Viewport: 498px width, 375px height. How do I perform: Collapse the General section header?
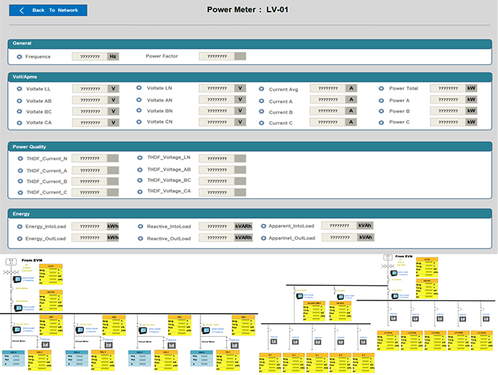249,43
